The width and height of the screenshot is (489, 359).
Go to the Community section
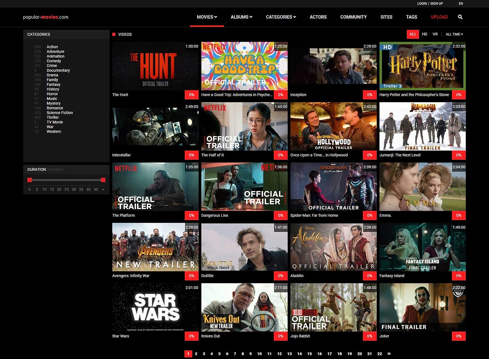[x=353, y=17]
